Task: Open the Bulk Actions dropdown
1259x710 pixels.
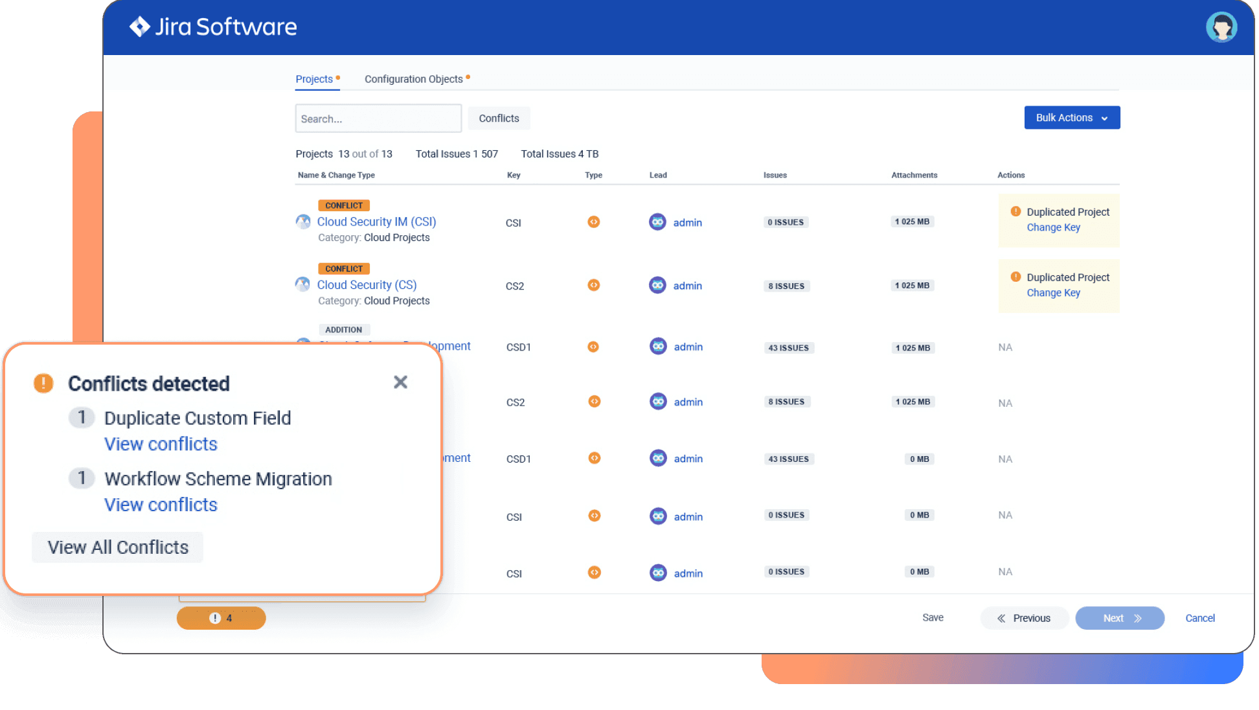Action: [x=1071, y=117]
